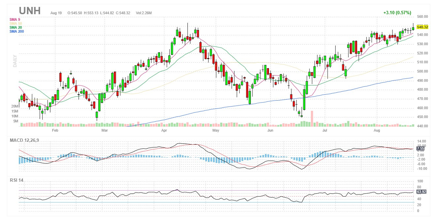Click the Feb month label
Viewport: 431px width, 217px height.
55,131
